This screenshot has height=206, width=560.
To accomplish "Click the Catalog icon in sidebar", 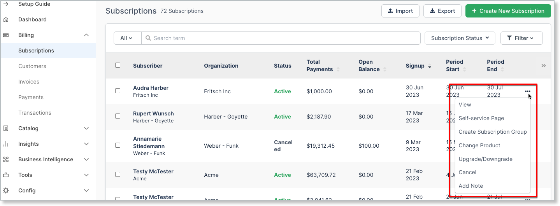I will [6, 128].
